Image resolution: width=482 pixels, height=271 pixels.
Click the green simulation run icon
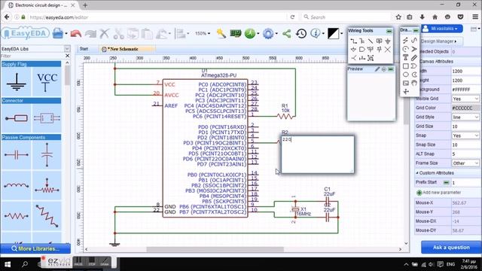click(250, 33)
